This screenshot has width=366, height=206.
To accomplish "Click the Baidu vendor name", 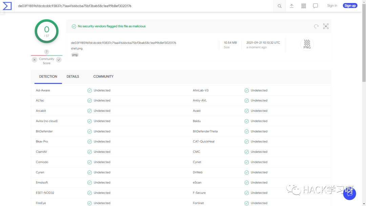I will tap(197, 121).
